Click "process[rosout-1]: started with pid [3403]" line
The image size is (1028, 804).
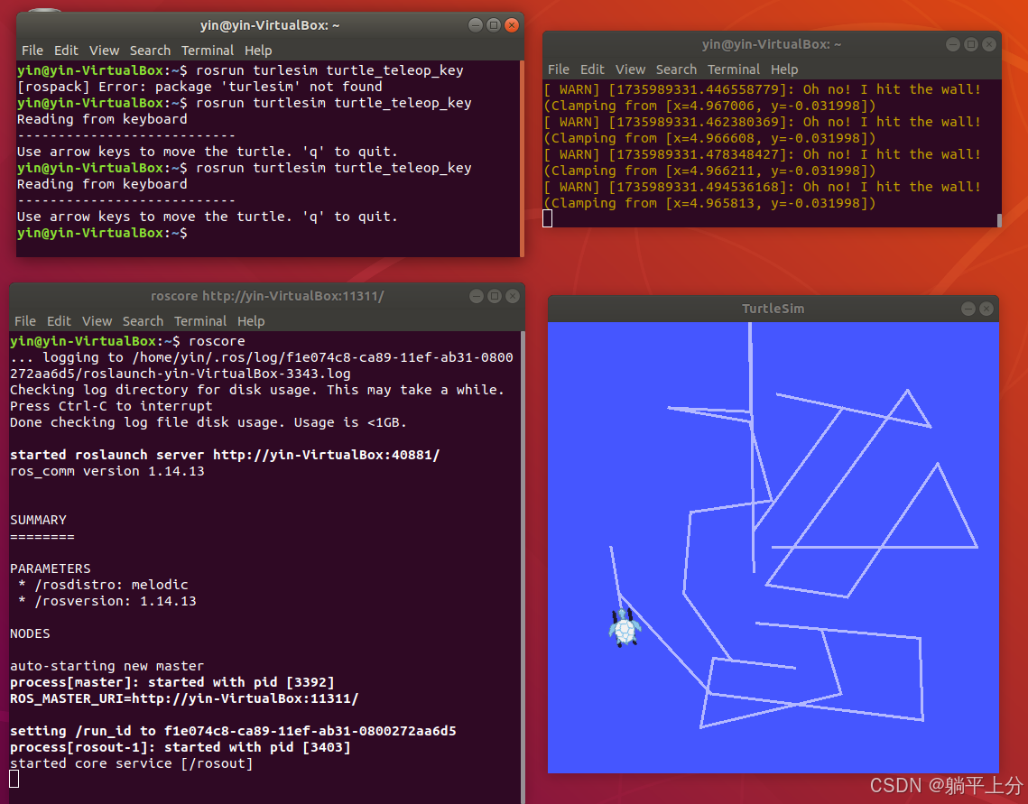pyautogui.click(x=181, y=747)
